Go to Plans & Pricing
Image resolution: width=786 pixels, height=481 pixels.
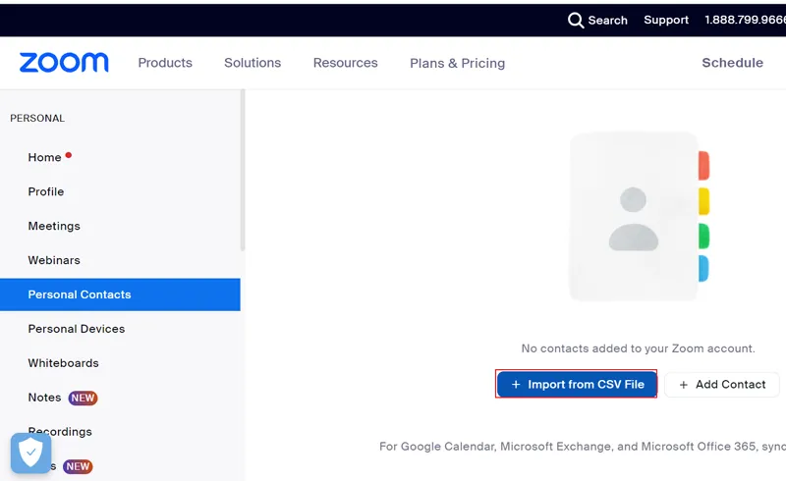tap(457, 63)
